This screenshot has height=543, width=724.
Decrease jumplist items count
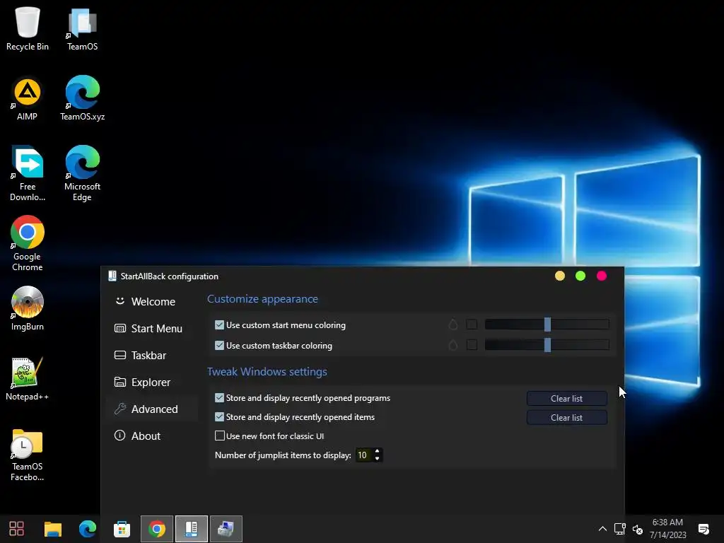pos(378,458)
